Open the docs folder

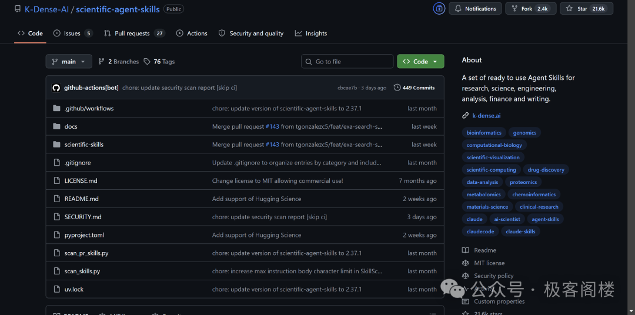click(71, 126)
